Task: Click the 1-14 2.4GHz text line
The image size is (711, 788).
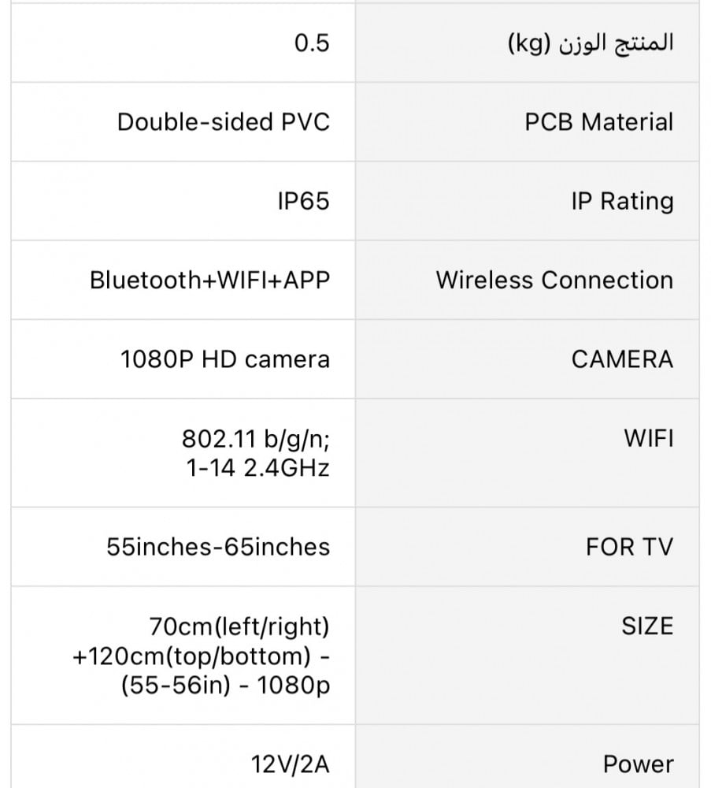Action: 257,468
